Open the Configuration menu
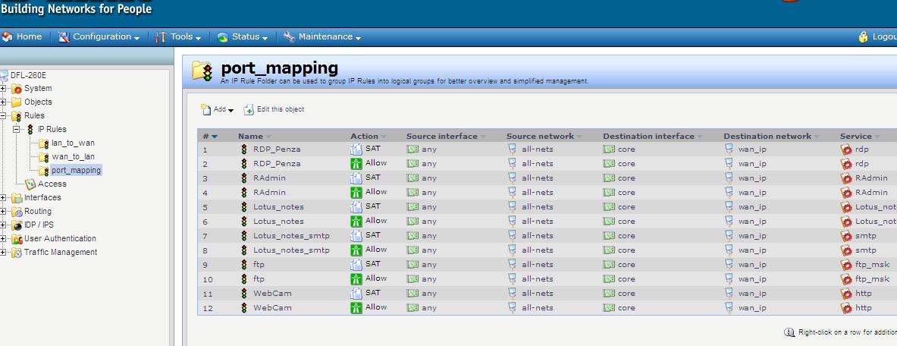This screenshot has width=897, height=346. [x=99, y=37]
